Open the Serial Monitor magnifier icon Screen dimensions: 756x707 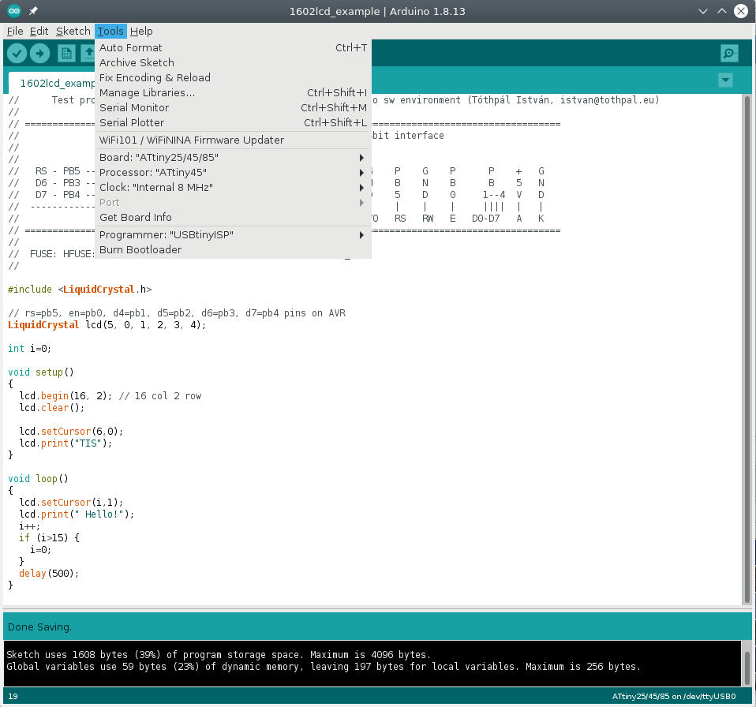pos(729,53)
